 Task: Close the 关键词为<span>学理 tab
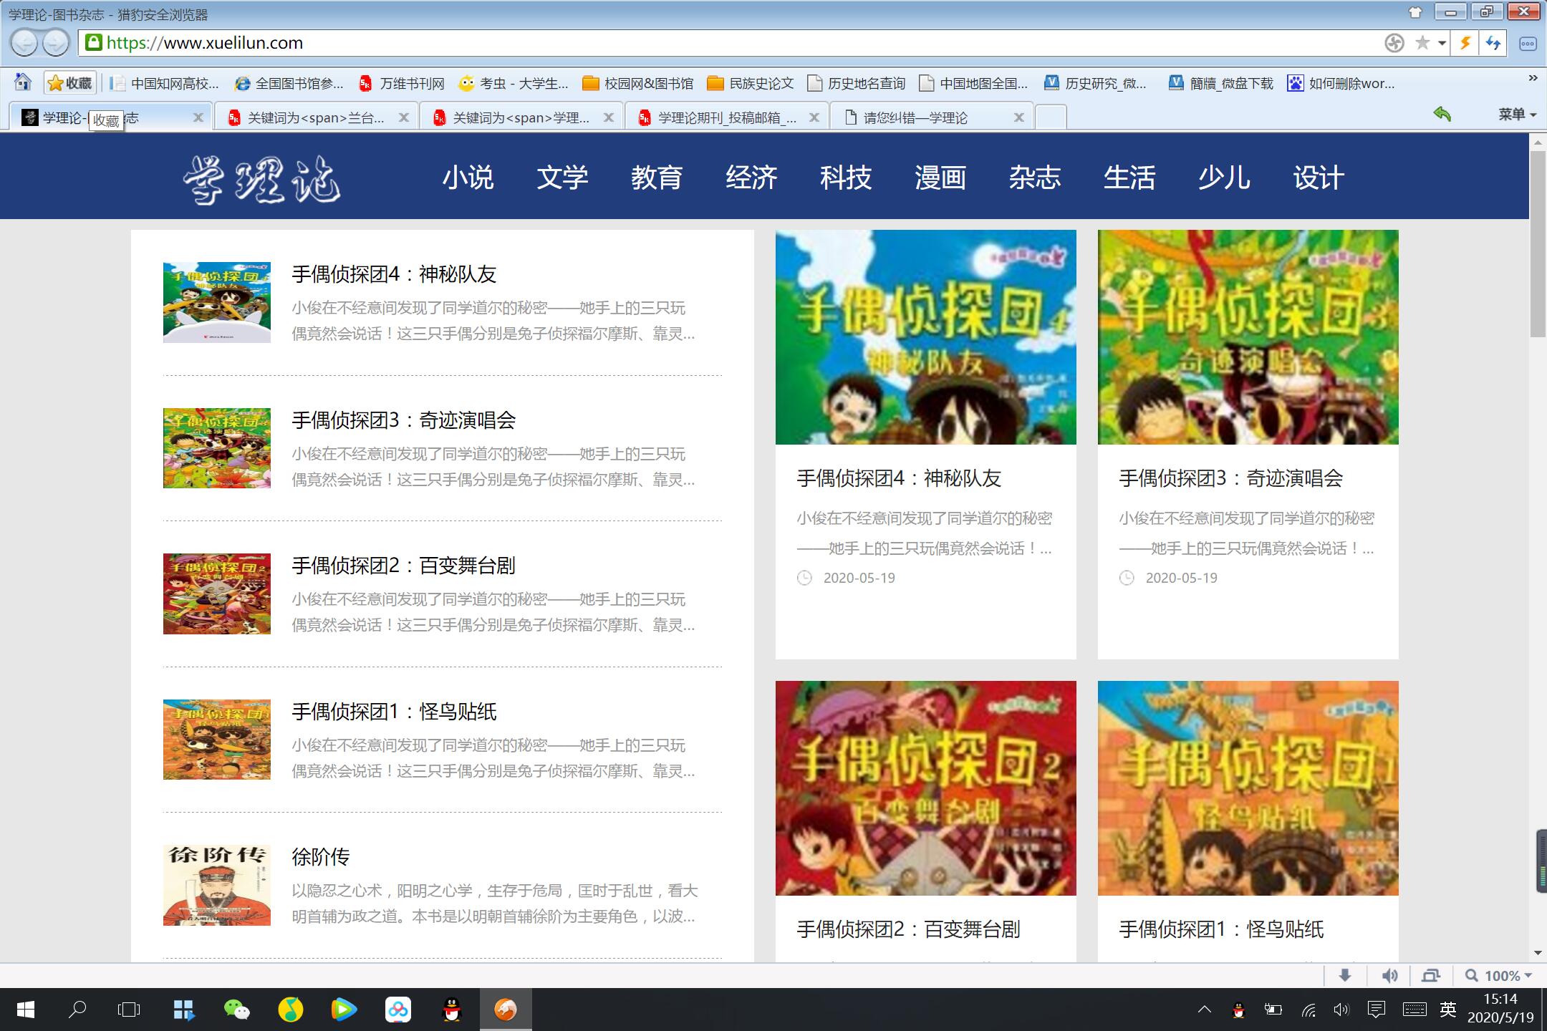[x=609, y=117]
